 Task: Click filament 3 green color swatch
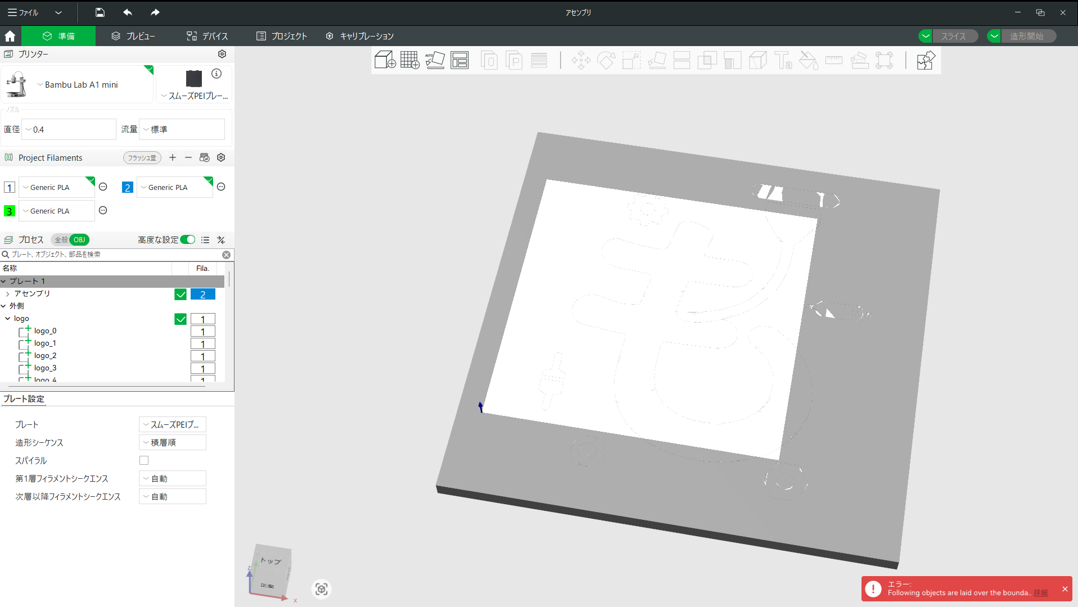(10, 211)
